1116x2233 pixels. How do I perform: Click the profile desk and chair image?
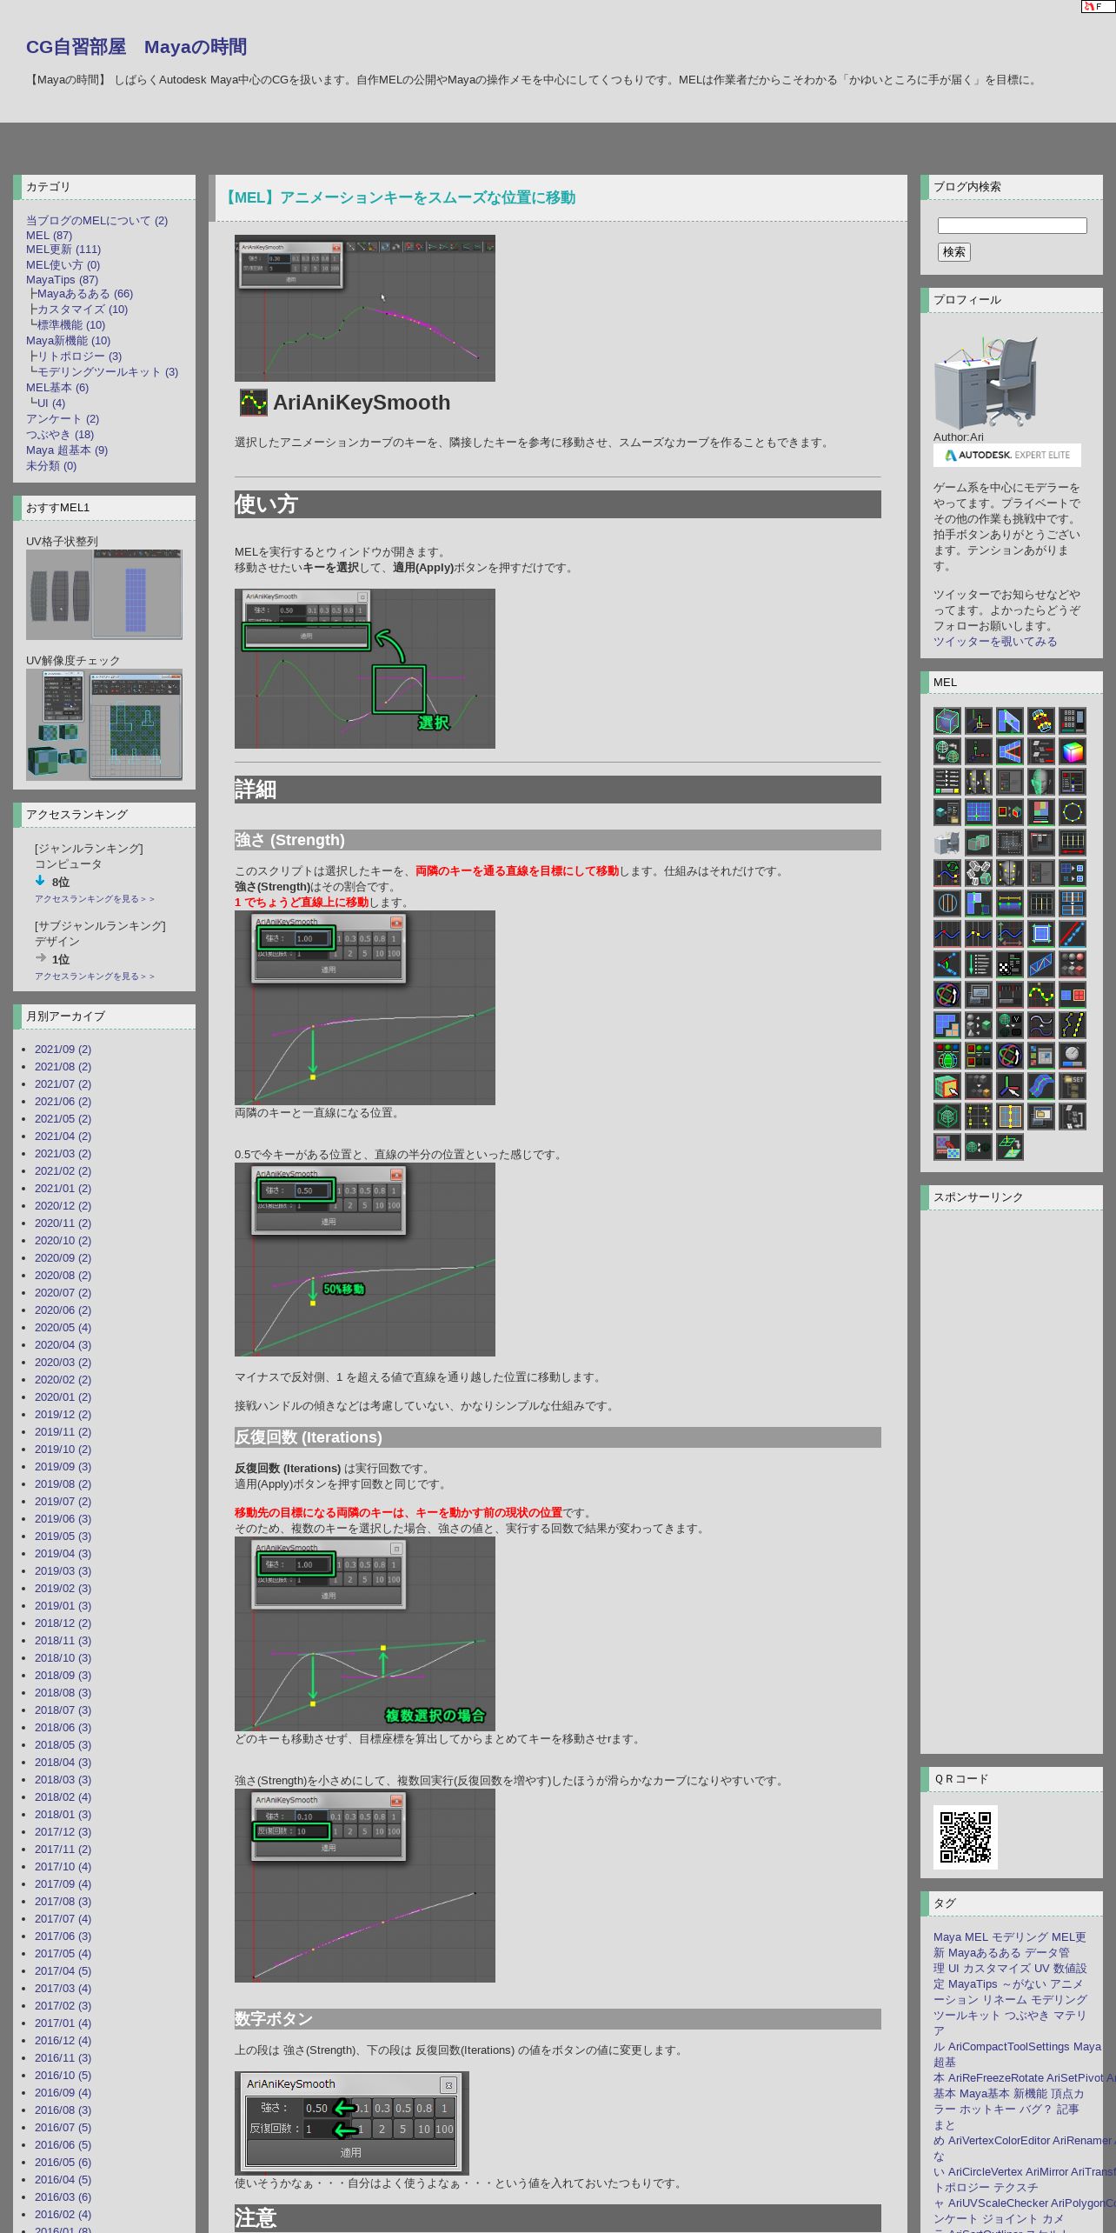[986, 383]
